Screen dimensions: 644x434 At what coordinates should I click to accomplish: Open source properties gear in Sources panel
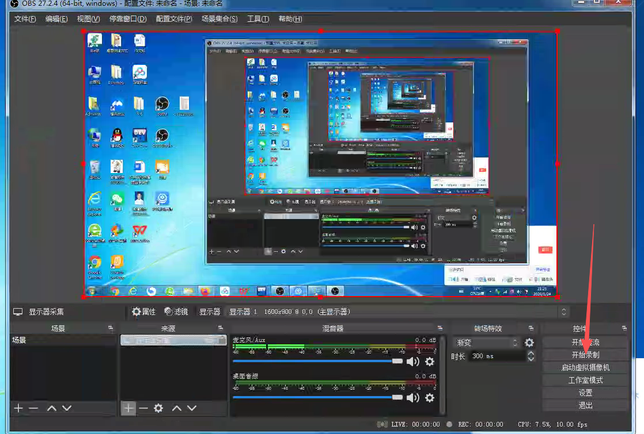(158, 408)
